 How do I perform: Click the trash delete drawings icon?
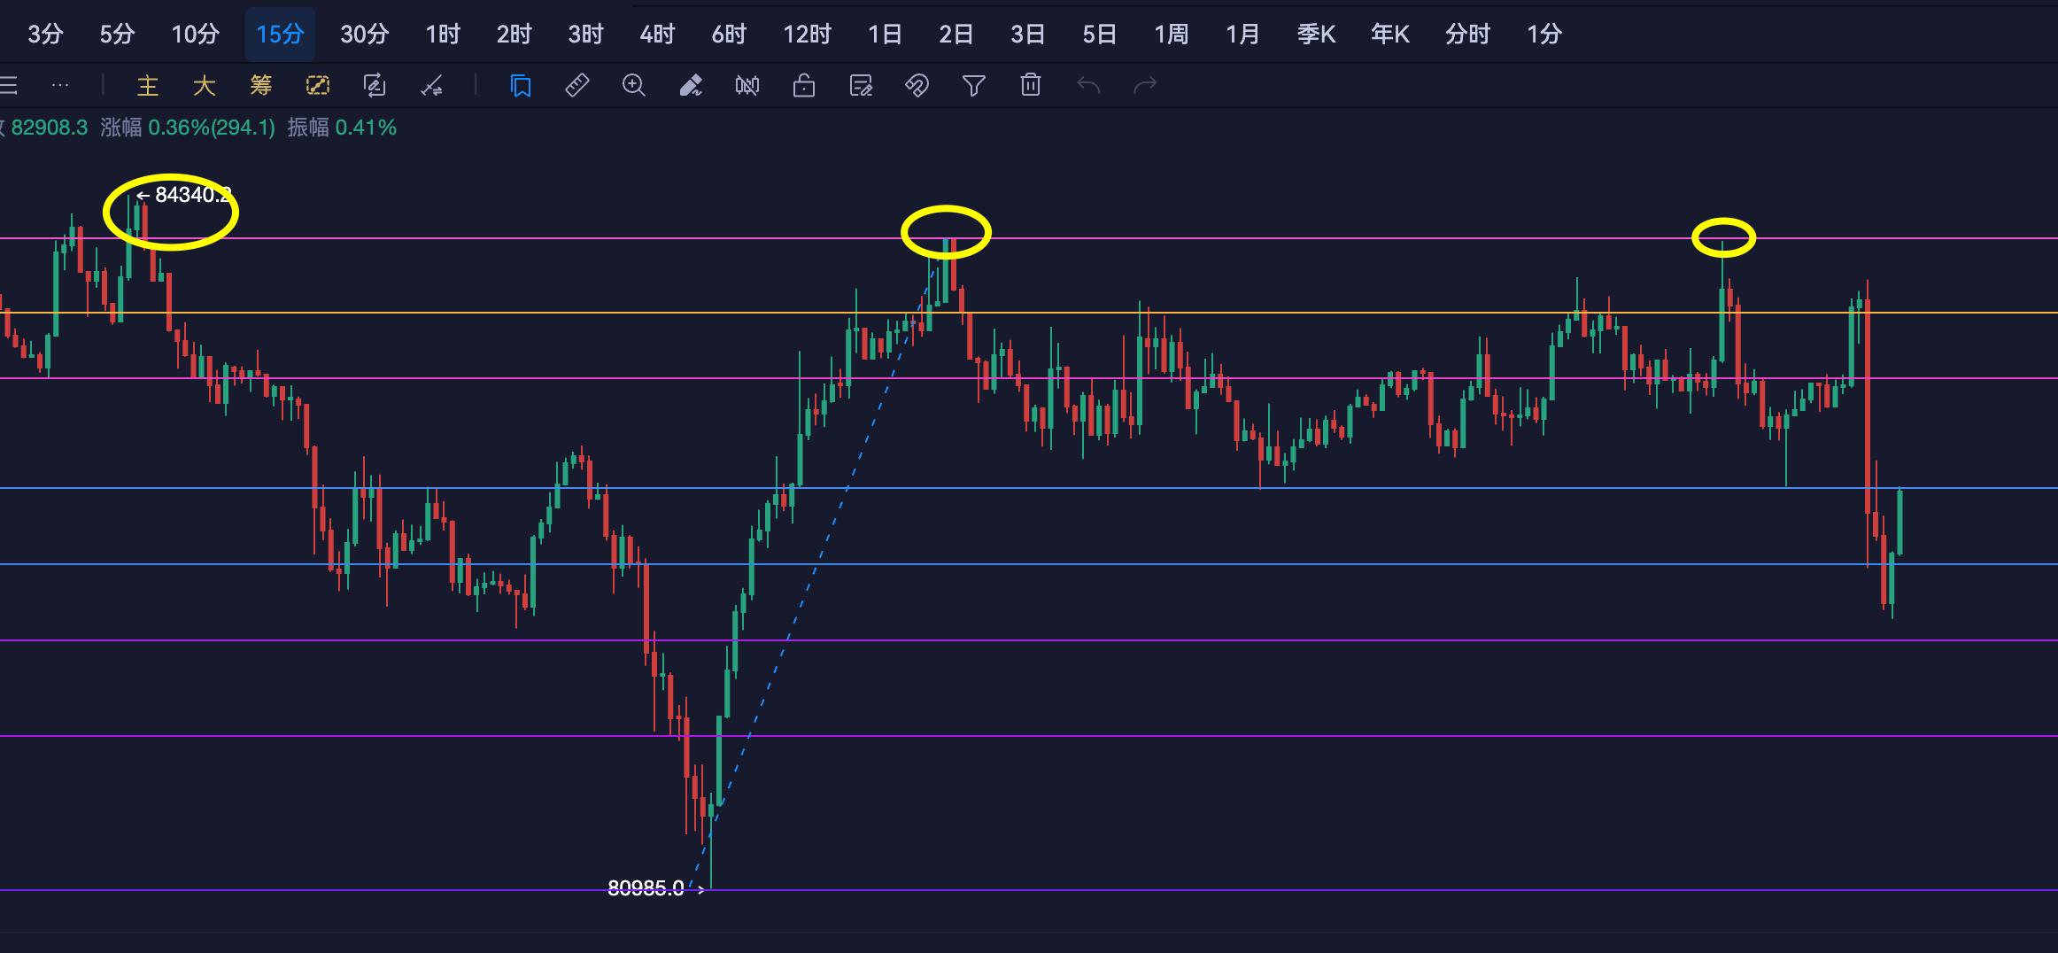1031,86
